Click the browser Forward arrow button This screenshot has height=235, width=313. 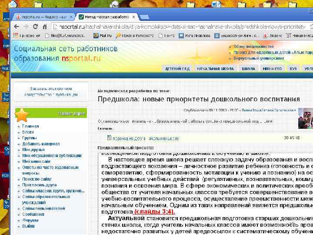(x=26, y=27)
